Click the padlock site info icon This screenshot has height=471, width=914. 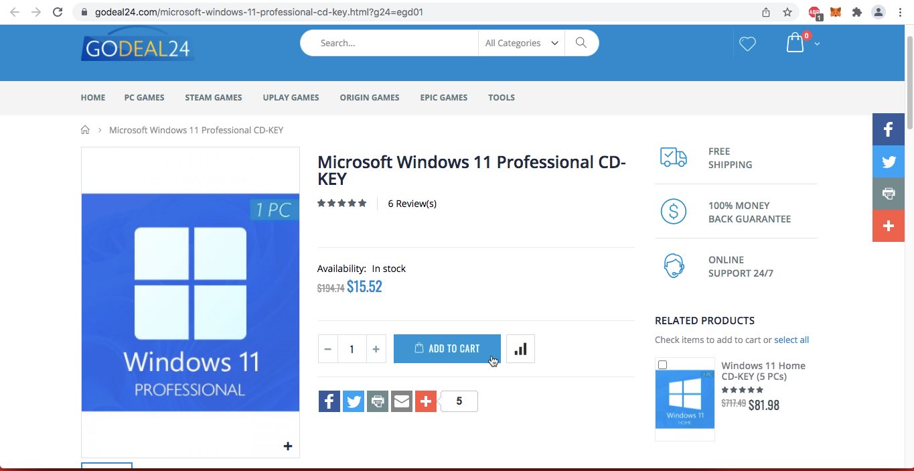[84, 12]
